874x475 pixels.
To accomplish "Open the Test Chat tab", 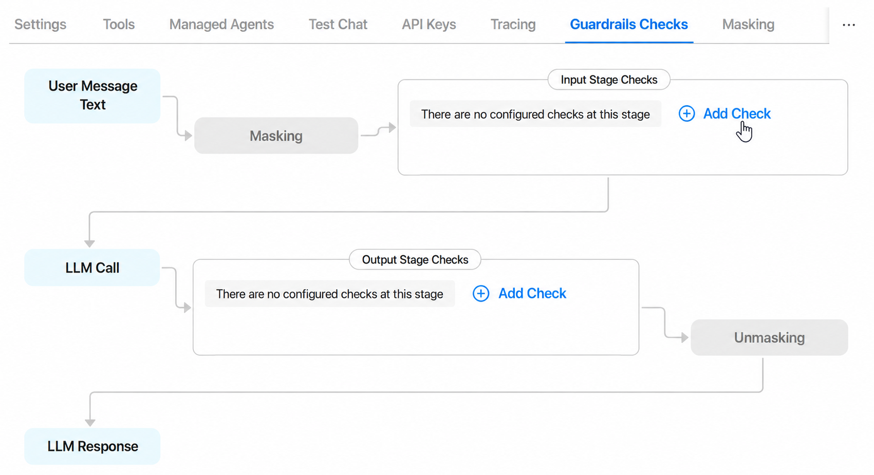I will click(338, 24).
